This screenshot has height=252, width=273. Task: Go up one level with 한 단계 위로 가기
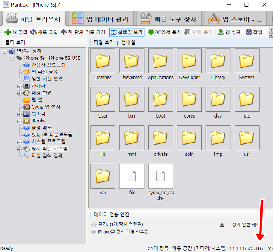tap(83, 32)
